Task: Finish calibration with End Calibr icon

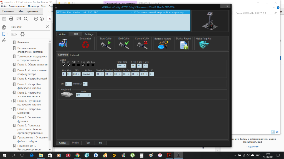Action: click(124, 45)
